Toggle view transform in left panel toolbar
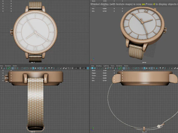 88,68
